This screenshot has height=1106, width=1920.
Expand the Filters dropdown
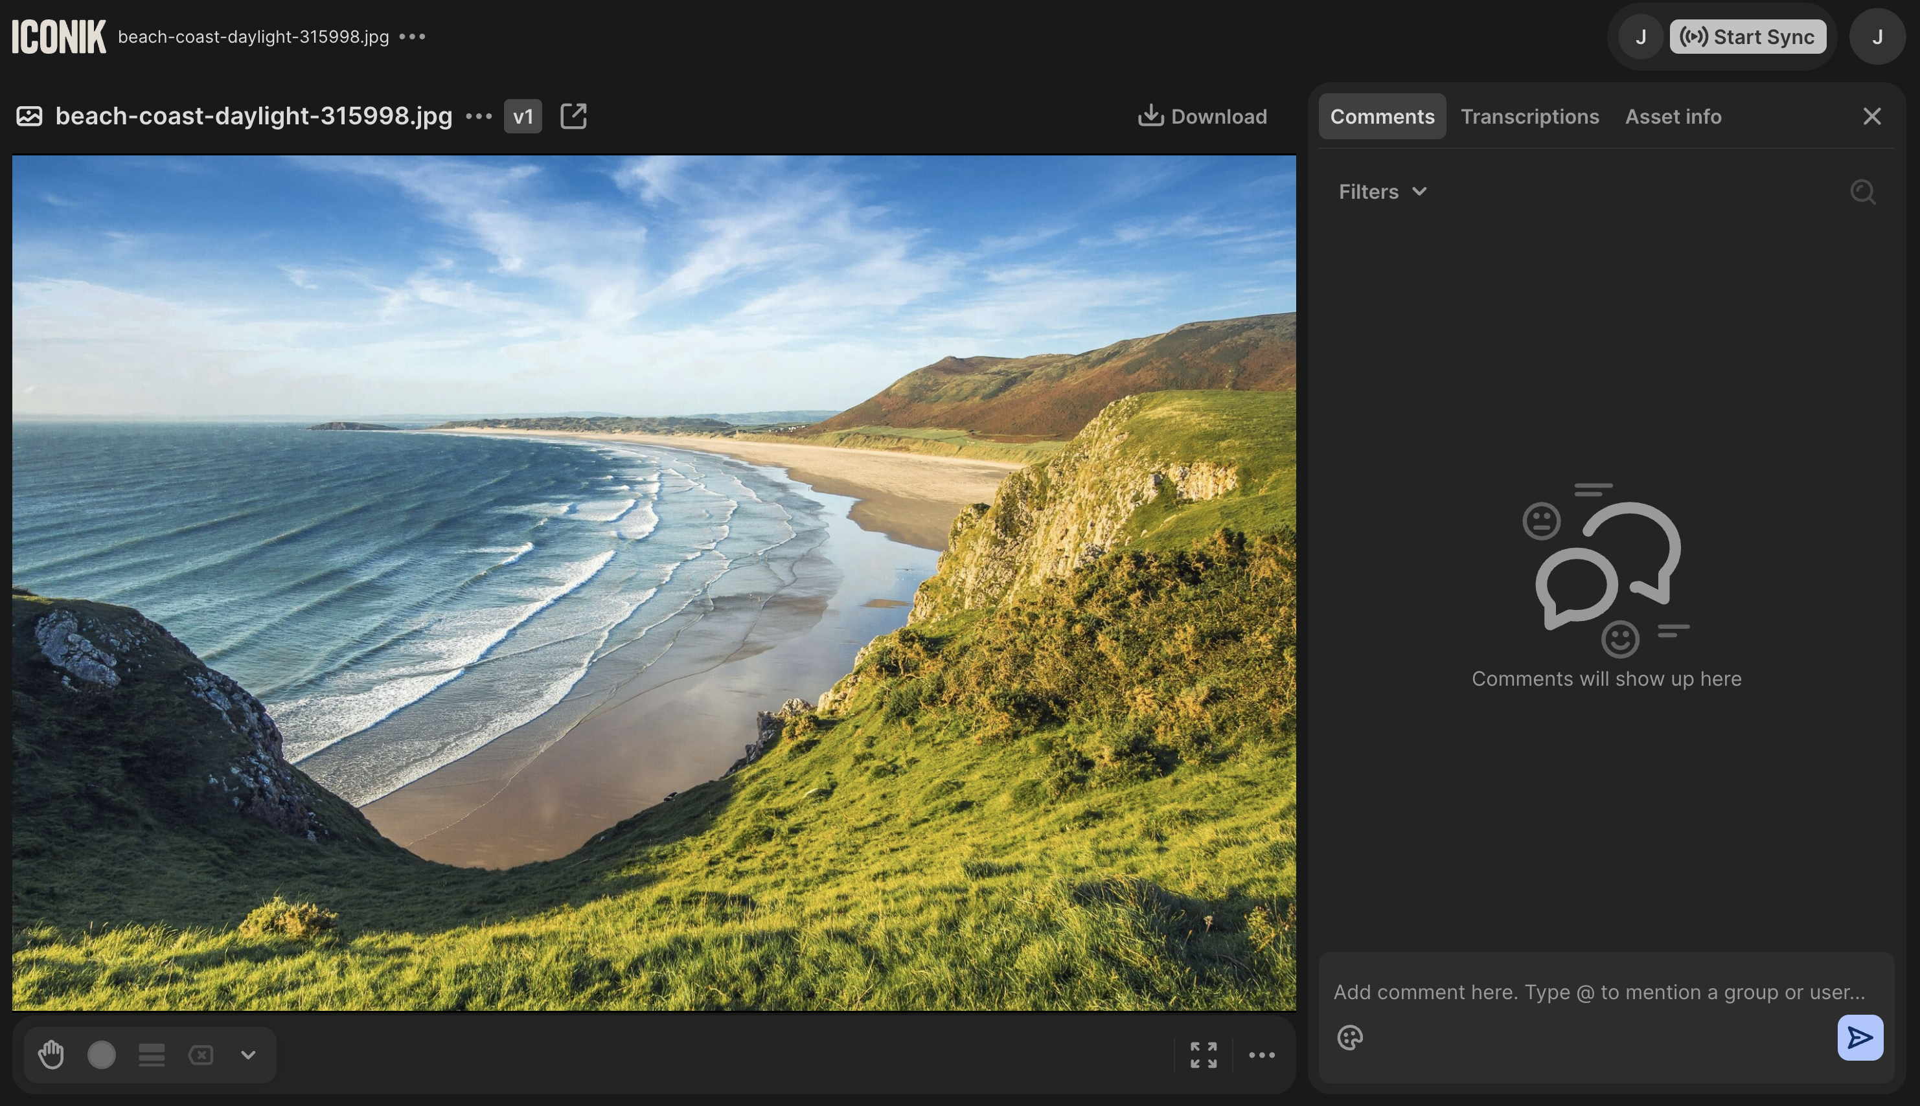(x=1382, y=192)
